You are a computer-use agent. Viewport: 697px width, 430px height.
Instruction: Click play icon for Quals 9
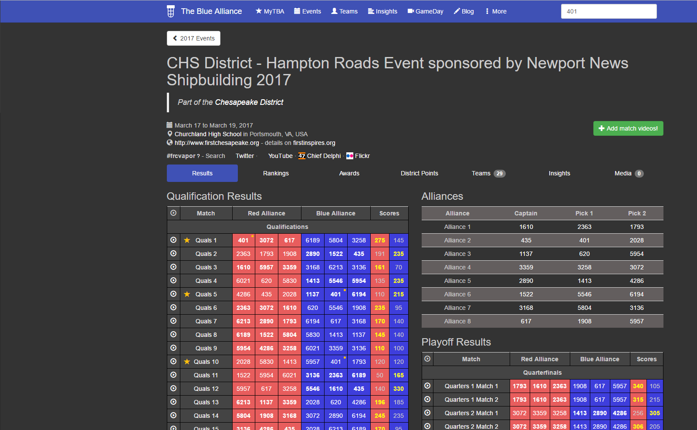tap(173, 348)
